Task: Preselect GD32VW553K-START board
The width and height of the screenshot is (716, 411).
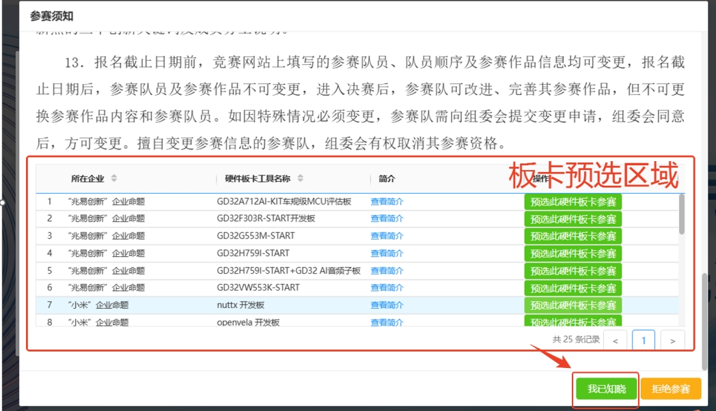Action: click(x=573, y=288)
